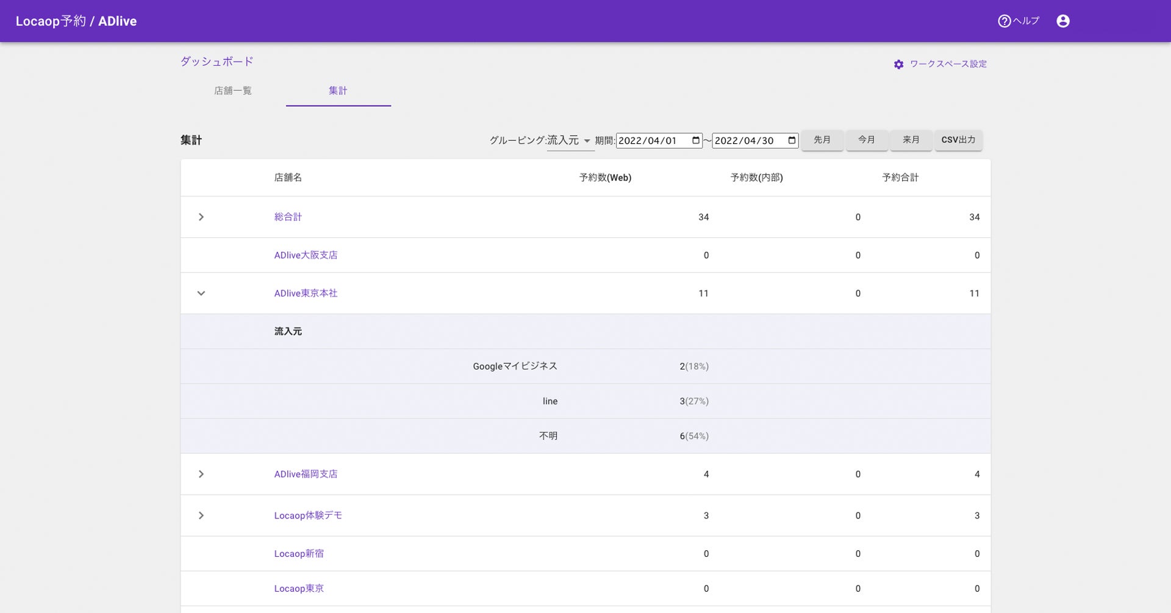
Task: Click the ダッシュボード breadcrumb link
Action: tap(217, 62)
